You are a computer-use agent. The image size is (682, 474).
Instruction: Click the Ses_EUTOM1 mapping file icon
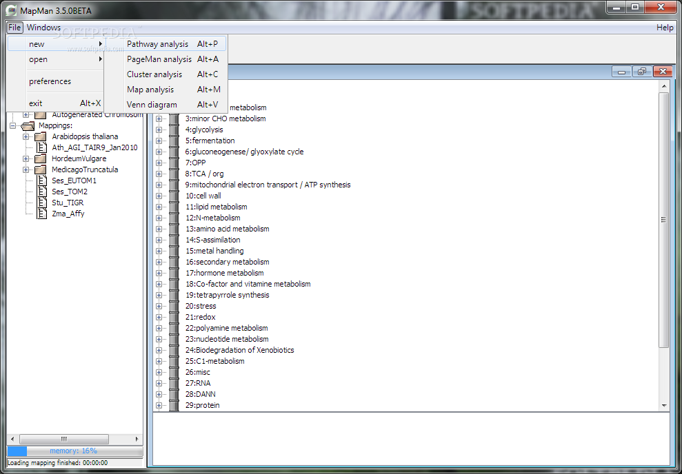[42, 181]
